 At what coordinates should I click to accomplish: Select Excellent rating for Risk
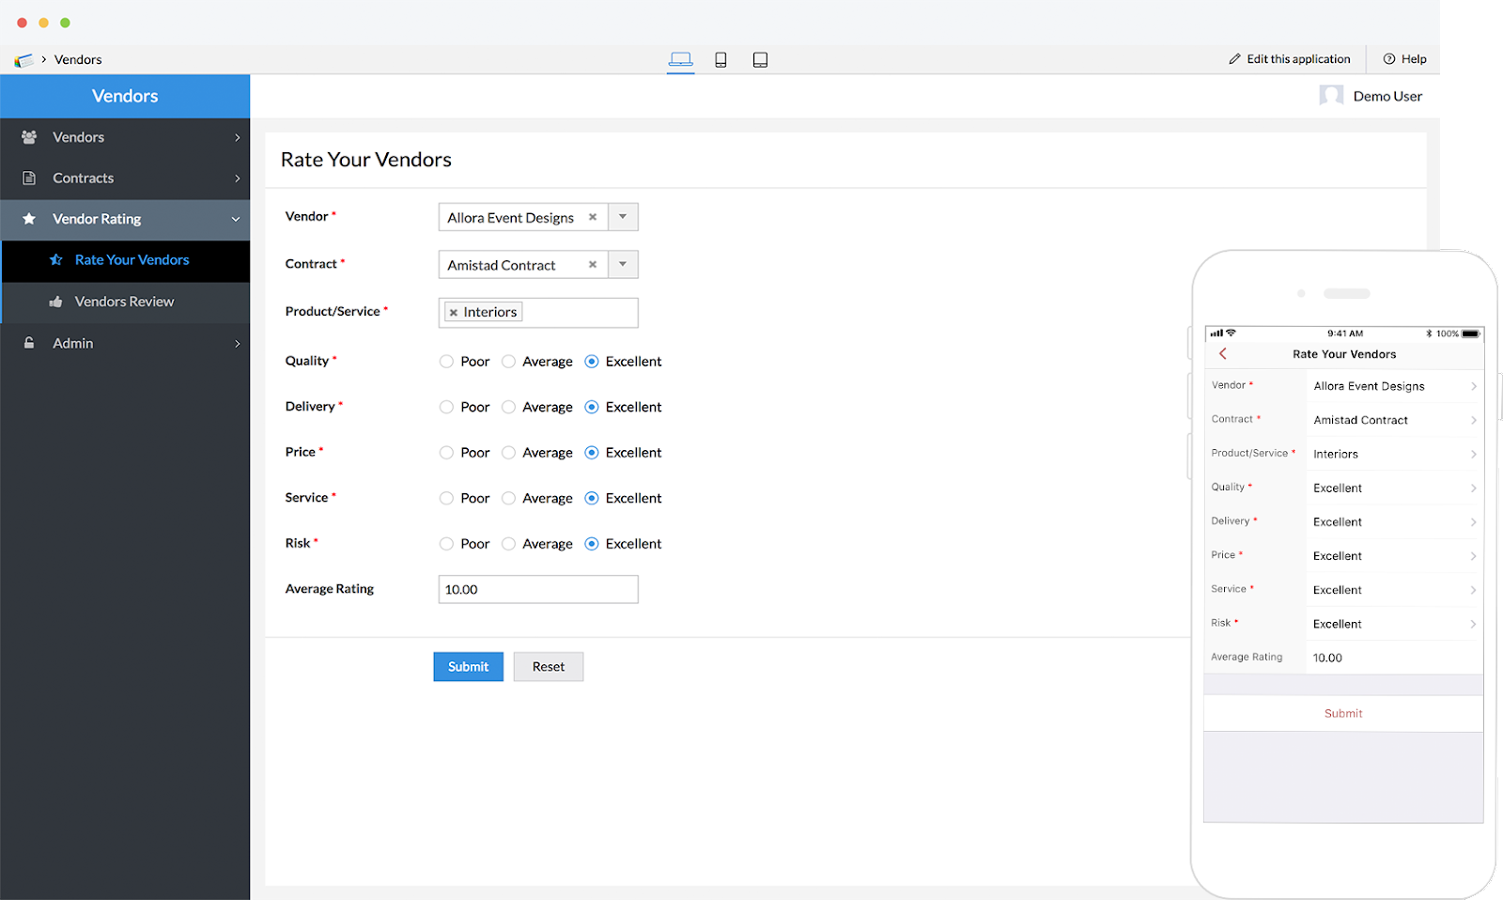(591, 543)
